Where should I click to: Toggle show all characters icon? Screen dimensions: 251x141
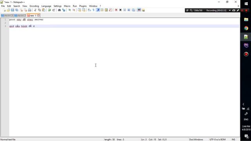[94, 10]
